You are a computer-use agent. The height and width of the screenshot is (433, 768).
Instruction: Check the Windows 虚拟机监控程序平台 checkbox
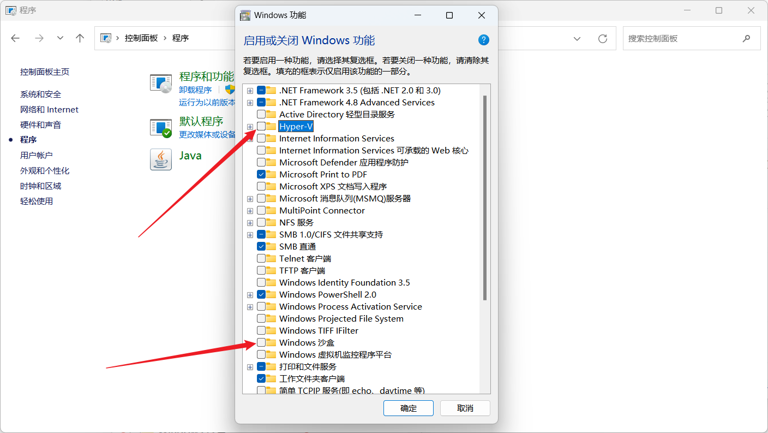(x=261, y=354)
